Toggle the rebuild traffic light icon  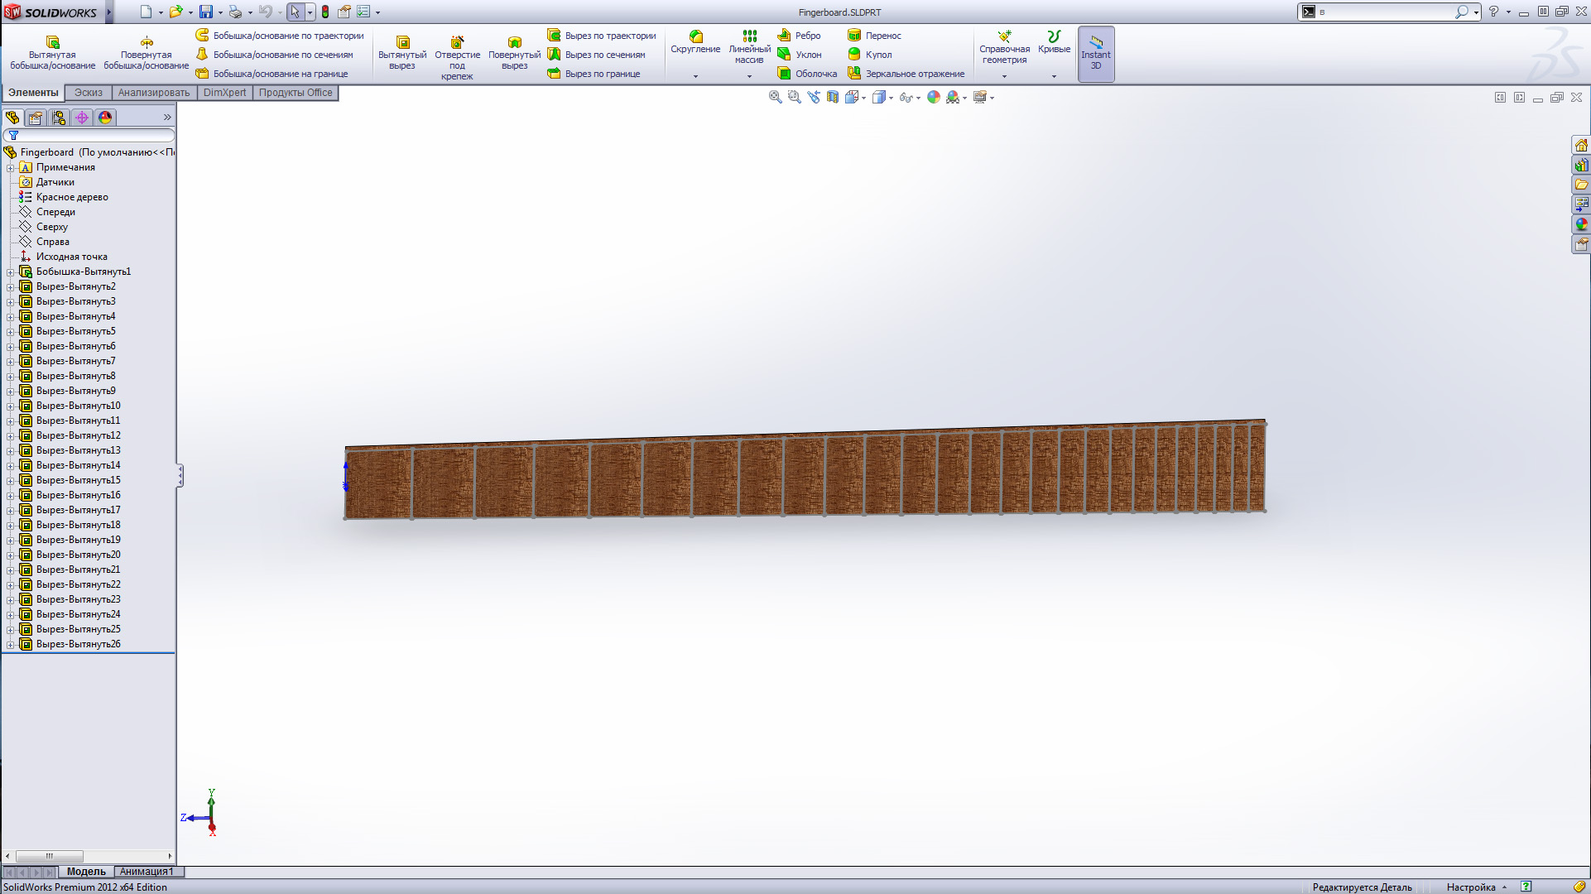coord(325,12)
